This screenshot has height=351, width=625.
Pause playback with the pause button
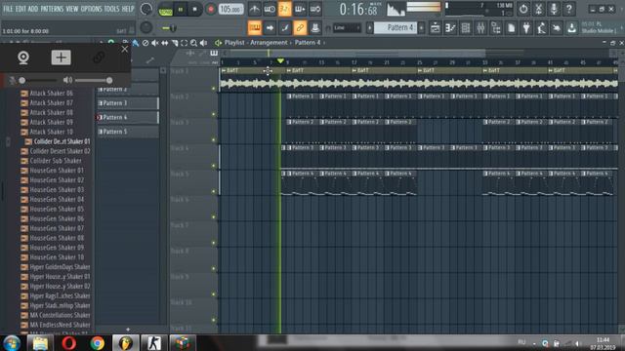[x=181, y=9]
